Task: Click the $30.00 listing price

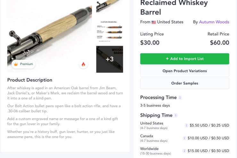Action: click(150, 43)
